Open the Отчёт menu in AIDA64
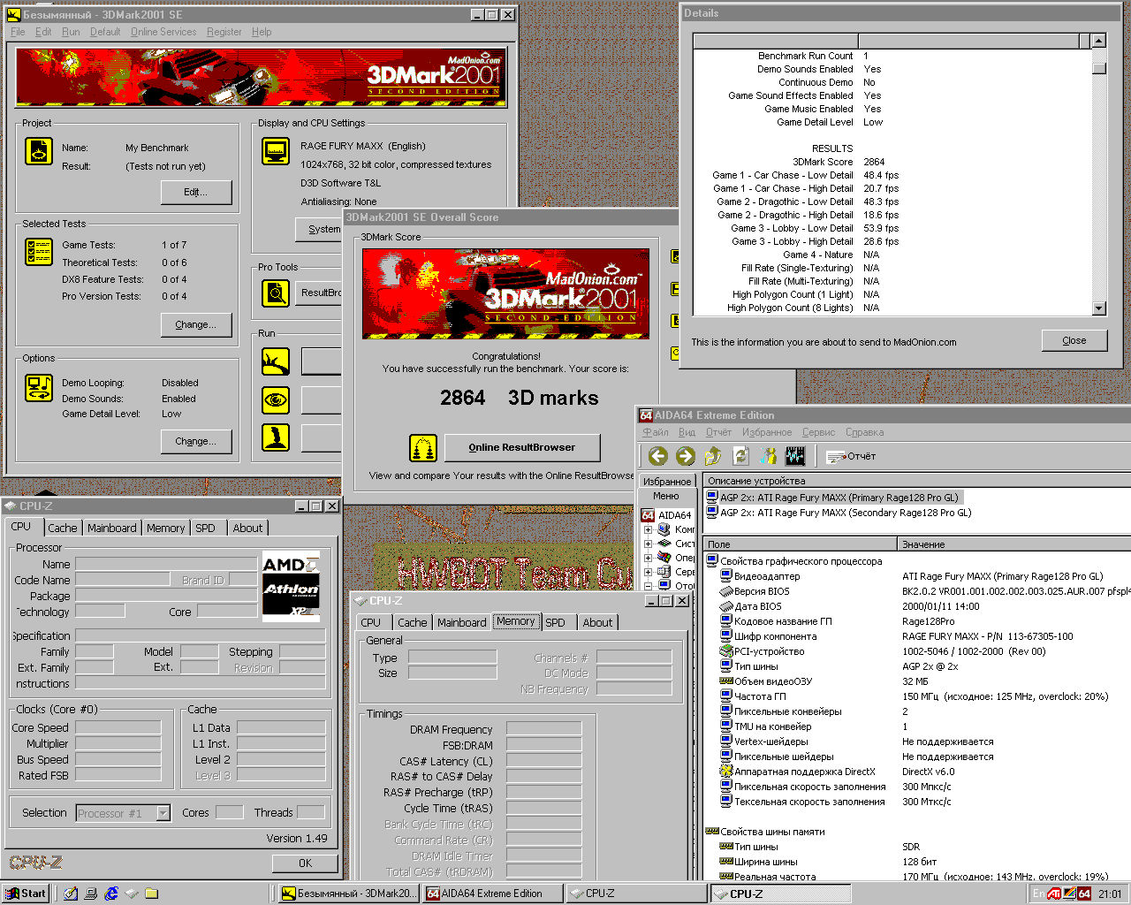 coord(718,432)
